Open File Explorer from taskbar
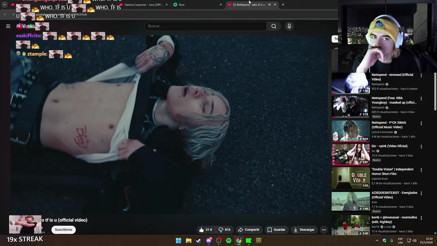Viewport: 437px width, 246px height. (188, 241)
